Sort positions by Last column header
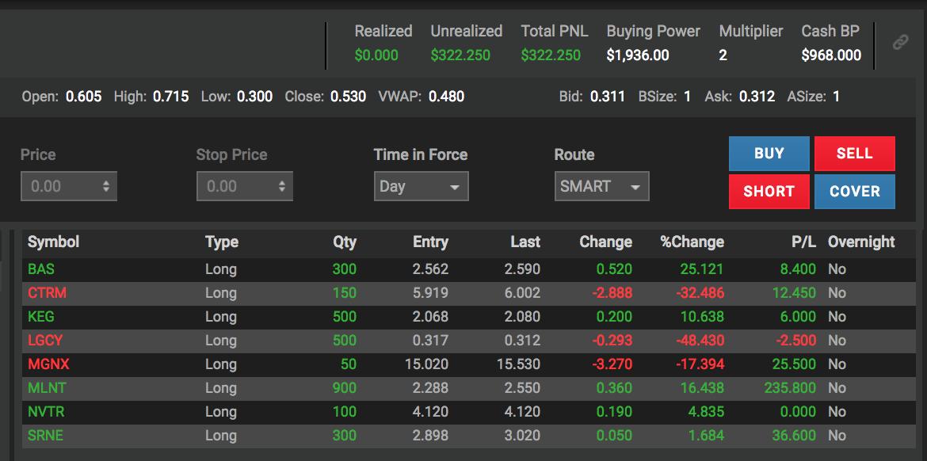This screenshot has height=461, width=927. click(525, 242)
